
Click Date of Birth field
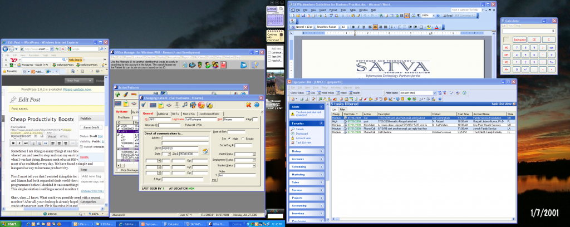coord(236,132)
